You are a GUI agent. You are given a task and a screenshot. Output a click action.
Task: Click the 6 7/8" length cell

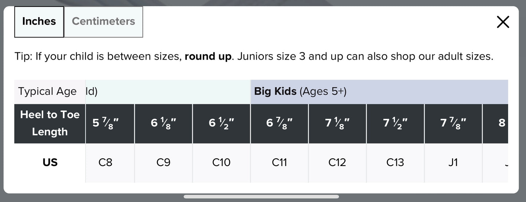279,123
